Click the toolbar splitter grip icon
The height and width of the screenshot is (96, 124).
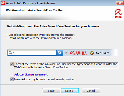pyautogui.click(x=66, y=53)
